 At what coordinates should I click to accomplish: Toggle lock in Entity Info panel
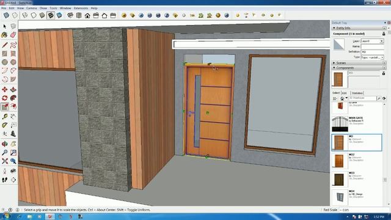pos(384,34)
